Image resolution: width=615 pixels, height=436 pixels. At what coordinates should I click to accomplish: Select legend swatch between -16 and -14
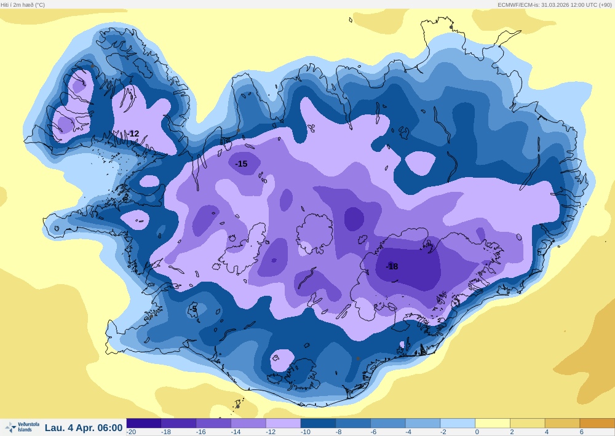coord(214,423)
